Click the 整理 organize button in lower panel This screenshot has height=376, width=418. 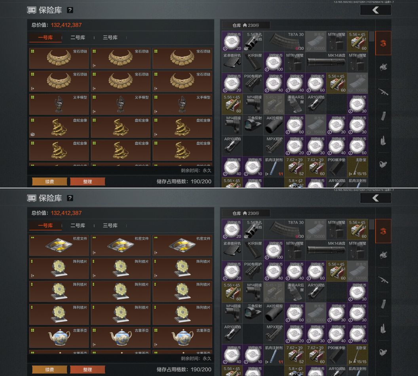click(87, 370)
